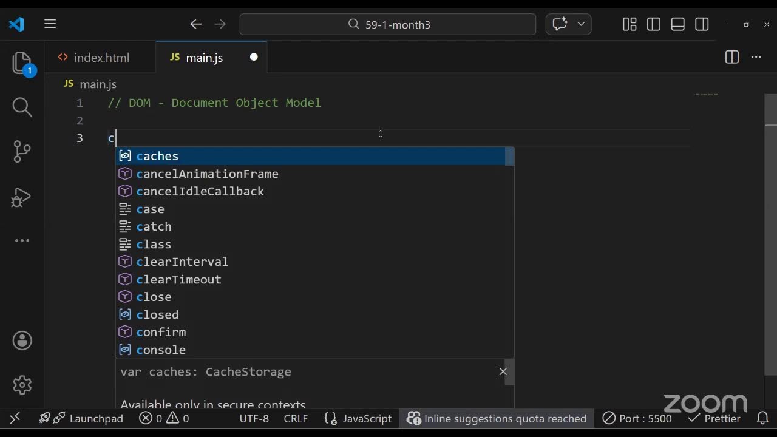The width and height of the screenshot is (777, 437).
Task: Toggle the secondary side bar
Action: 702,24
